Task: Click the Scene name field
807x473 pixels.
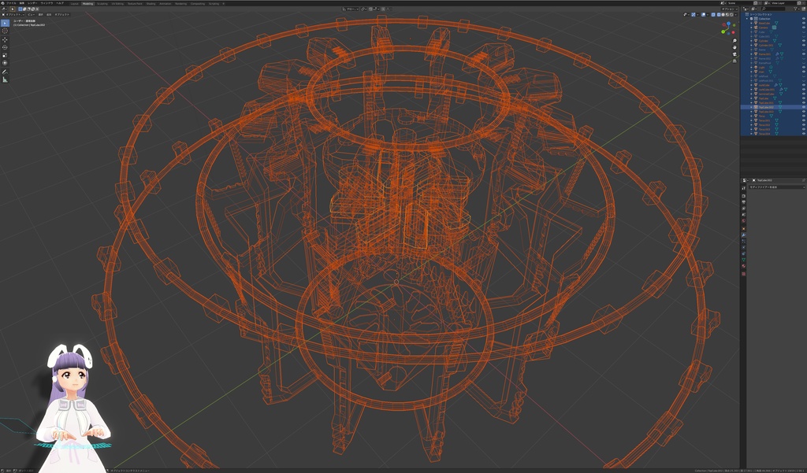Action: pos(740,3)
